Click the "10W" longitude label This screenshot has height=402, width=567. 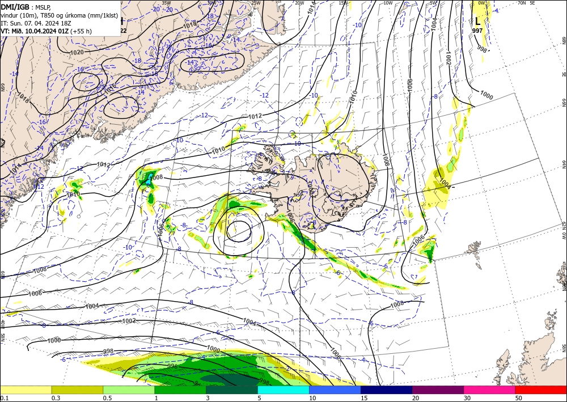(x=388, y=2)
